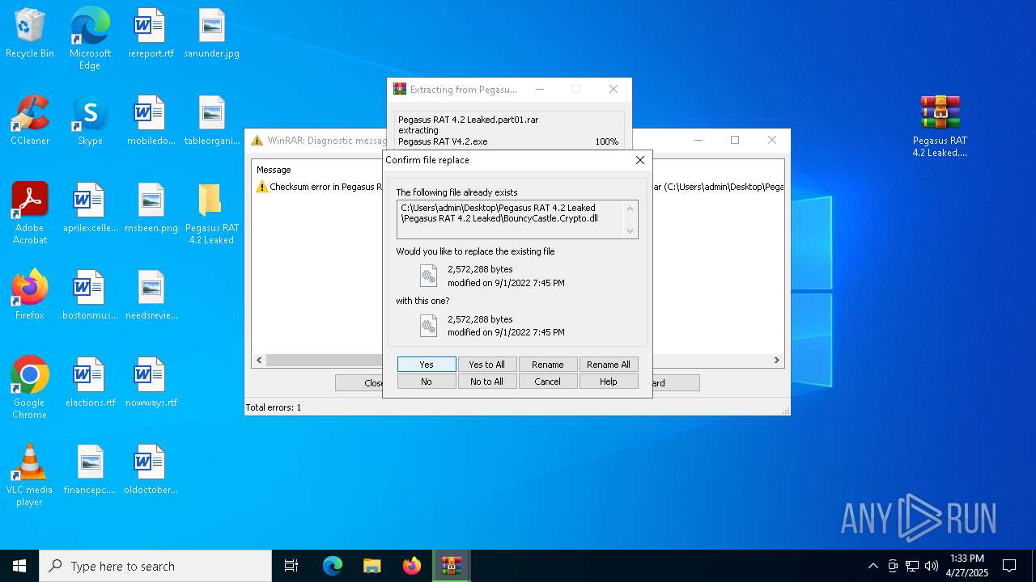Select the tableorgani... image icon
The height and width of the screenshot is (582, 1036).
pos(211,120)
